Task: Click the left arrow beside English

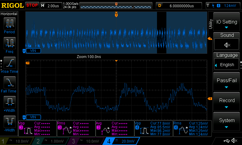Action: tap(216, 65)
